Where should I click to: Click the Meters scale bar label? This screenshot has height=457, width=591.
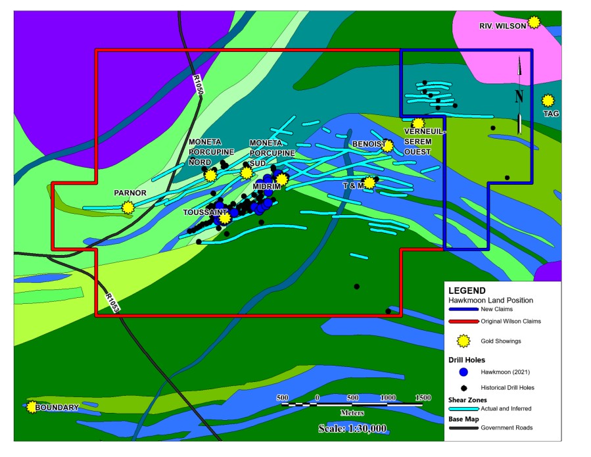coord(352,413)
